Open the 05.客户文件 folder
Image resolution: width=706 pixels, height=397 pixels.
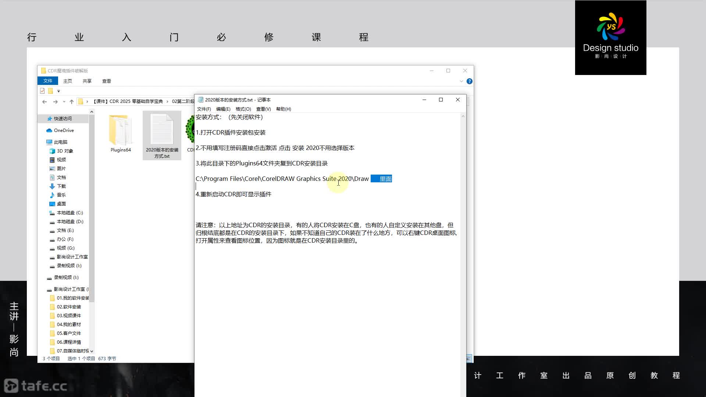click(x=69, y=333)
